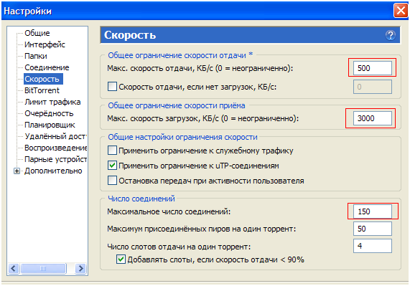Click the Макс. скорость загрузок label
The image size is (410, 286).
[203, 118]
